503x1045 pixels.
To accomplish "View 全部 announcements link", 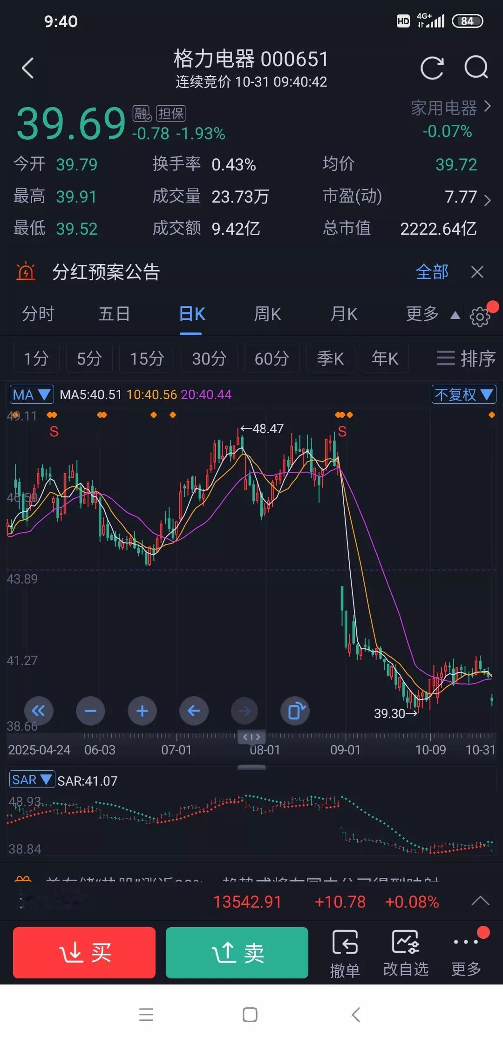I will click(432, 272).
